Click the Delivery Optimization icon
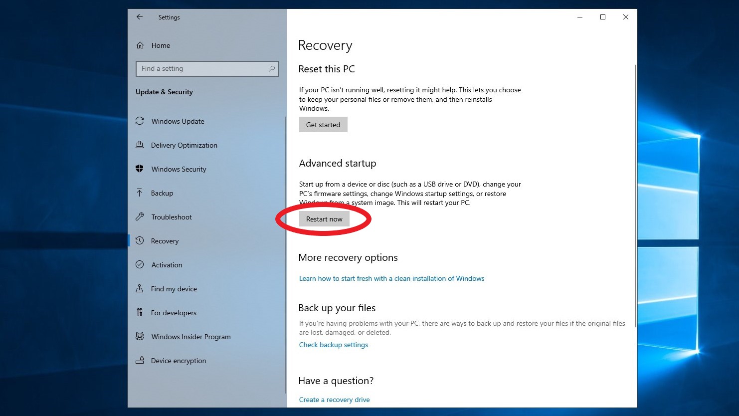 click(140, 145)
